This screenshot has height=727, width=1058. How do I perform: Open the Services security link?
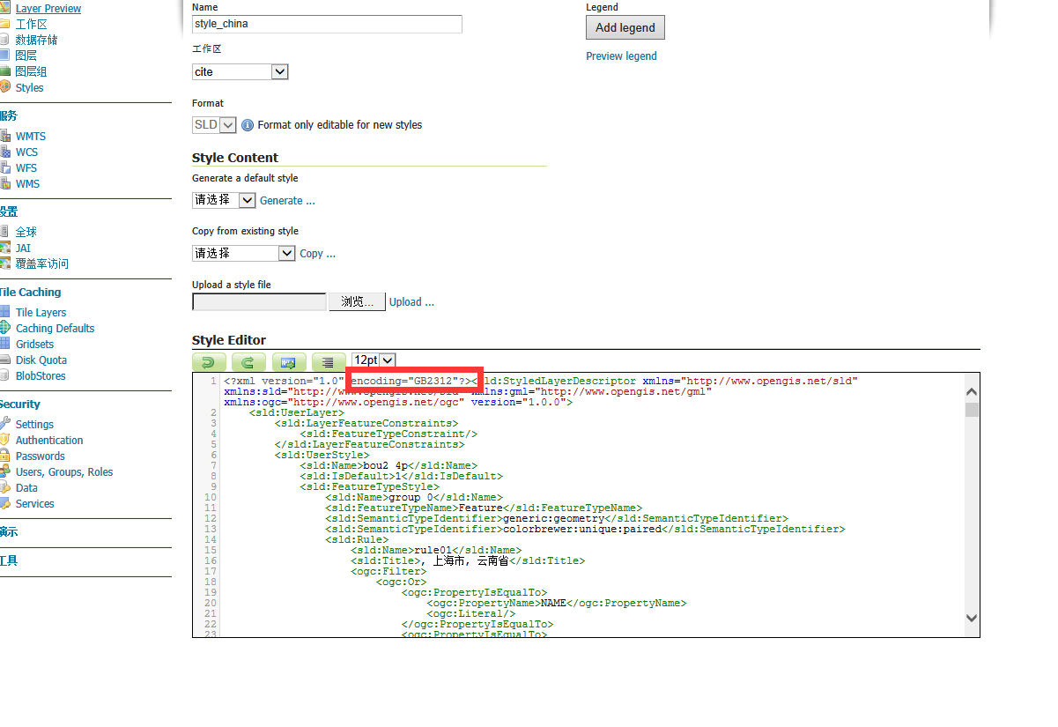pos(35,503)
